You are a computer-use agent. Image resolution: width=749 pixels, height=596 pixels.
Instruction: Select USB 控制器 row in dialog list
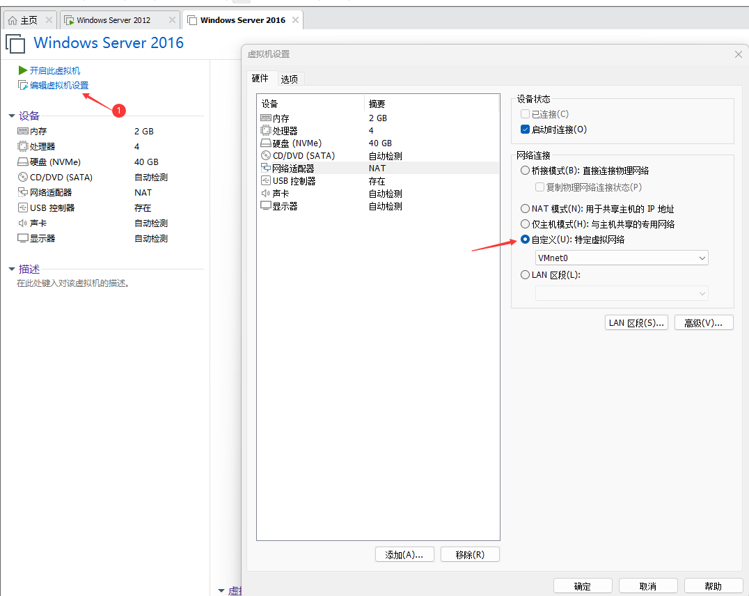click(x=377, y=180)
